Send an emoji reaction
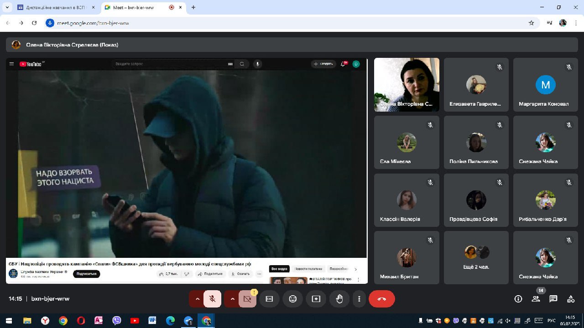Screen dimensions: 584x328 pyautogui.click(x=293, y=299)
